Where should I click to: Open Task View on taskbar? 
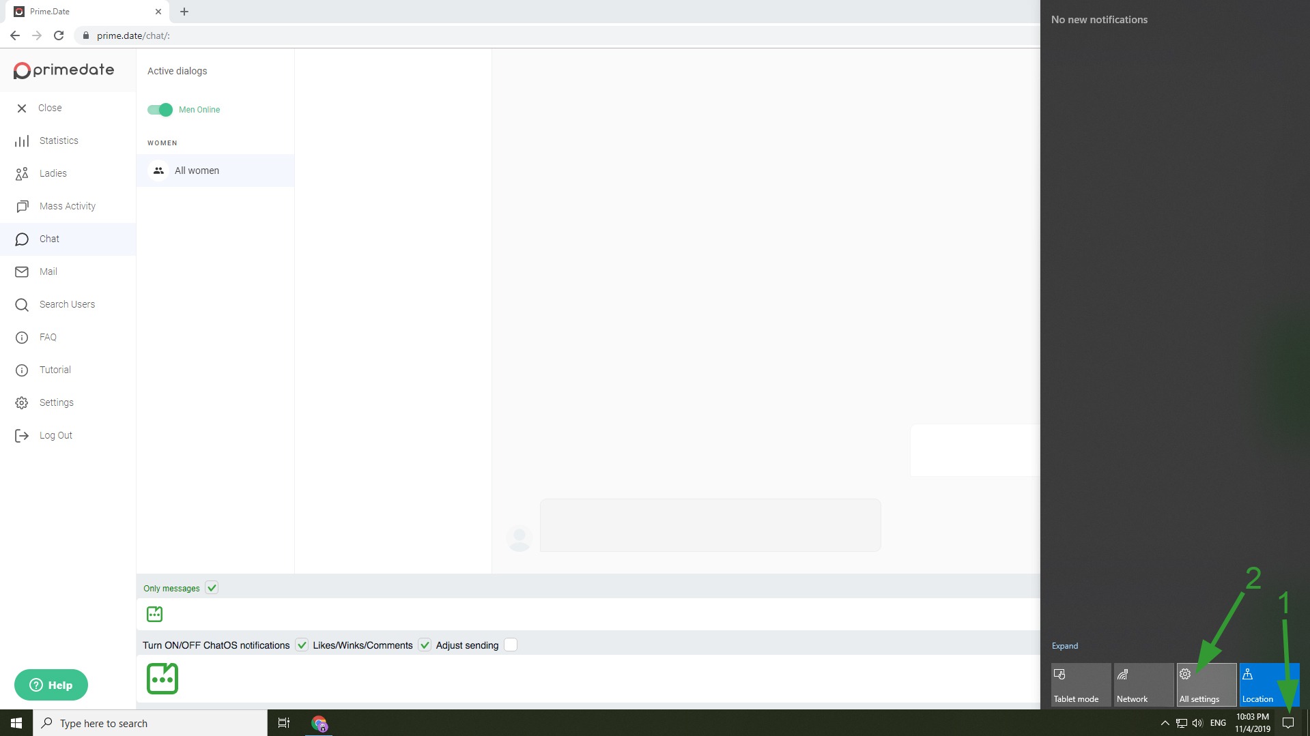point(284,723)
